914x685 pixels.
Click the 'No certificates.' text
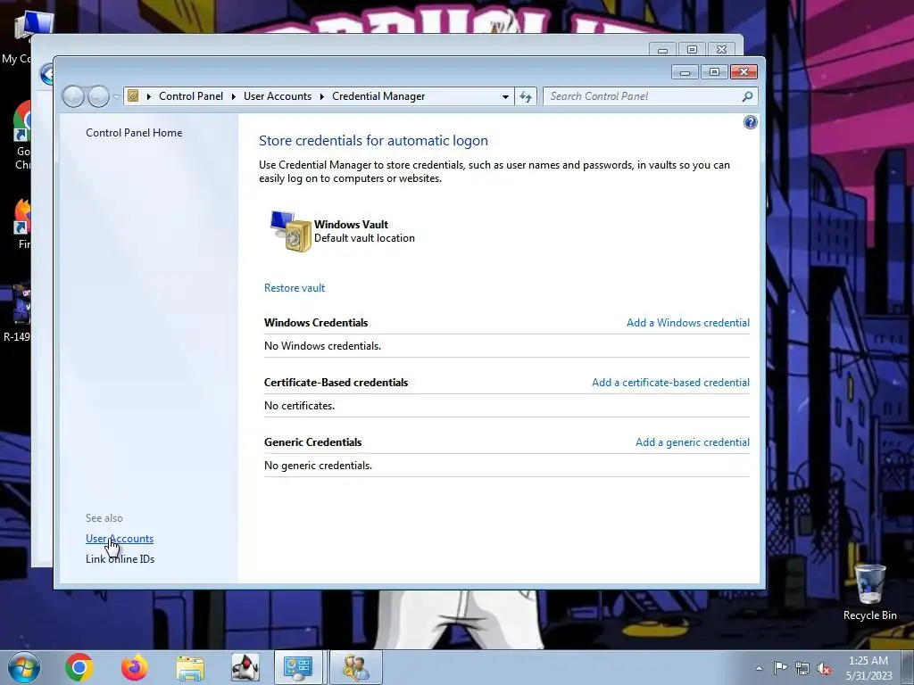point(299,406)
